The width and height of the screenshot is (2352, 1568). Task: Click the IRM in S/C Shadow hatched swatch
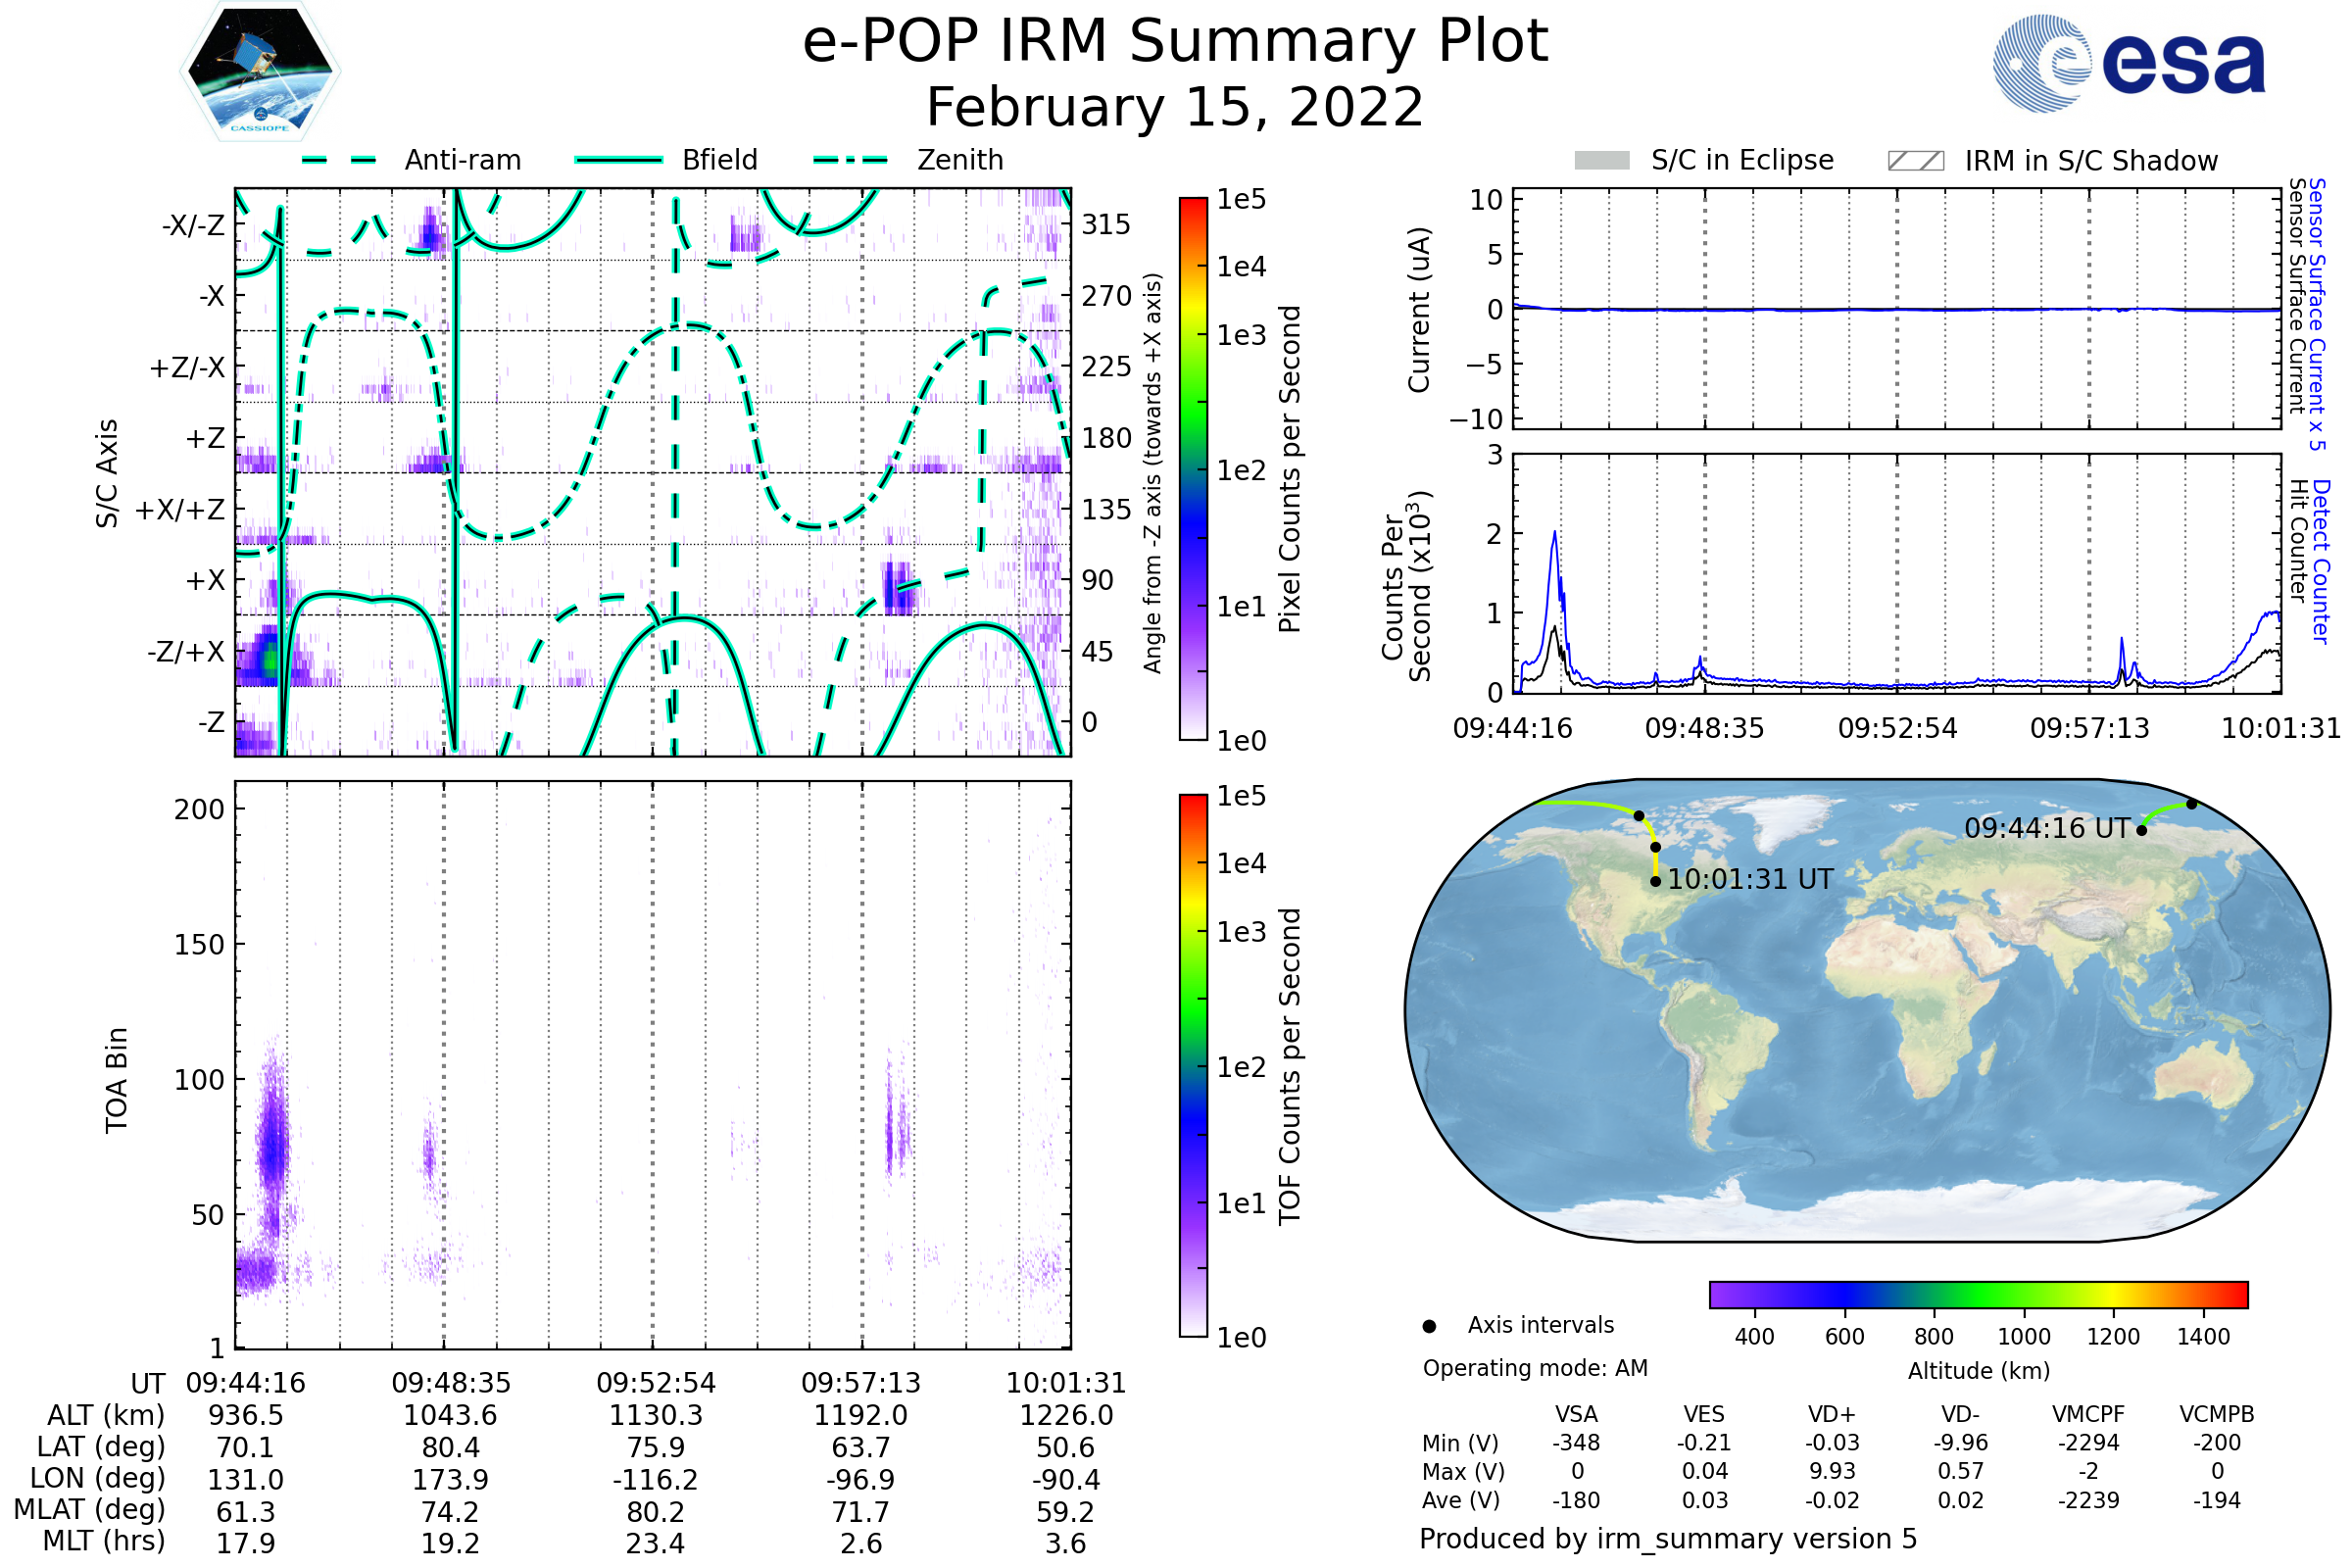(1915, 161)
